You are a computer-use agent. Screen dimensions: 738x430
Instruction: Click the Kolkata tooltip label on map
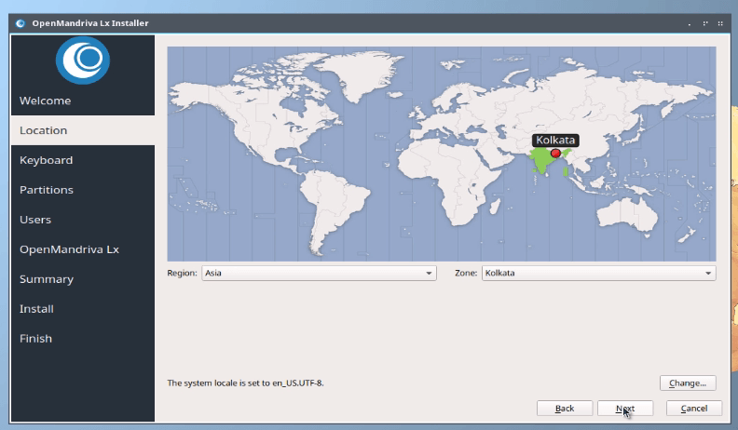coord(555,140)
